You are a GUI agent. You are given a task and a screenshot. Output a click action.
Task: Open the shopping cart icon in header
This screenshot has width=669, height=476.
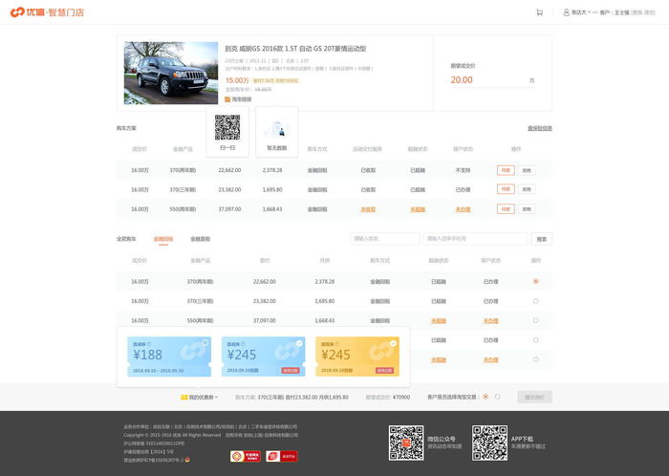click(x=540, y=12)
